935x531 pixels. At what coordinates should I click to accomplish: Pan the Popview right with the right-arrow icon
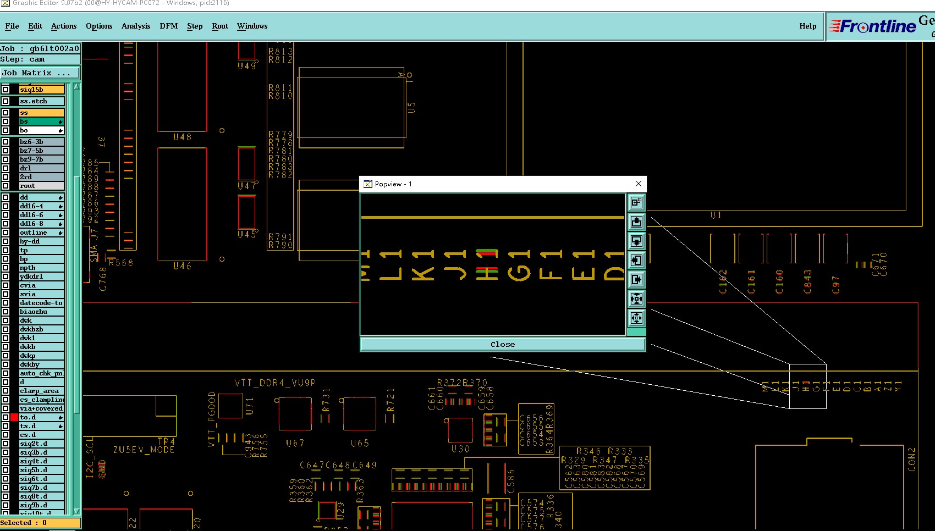coord(636,280)
